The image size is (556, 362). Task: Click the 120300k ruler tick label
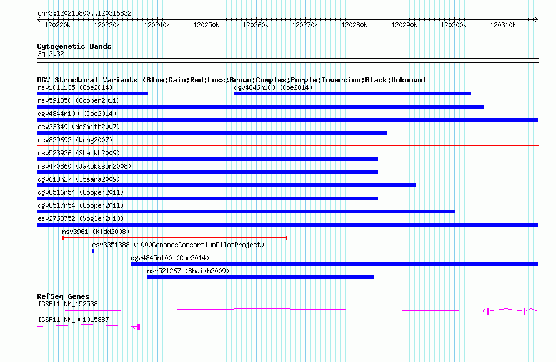coord(454,25)
